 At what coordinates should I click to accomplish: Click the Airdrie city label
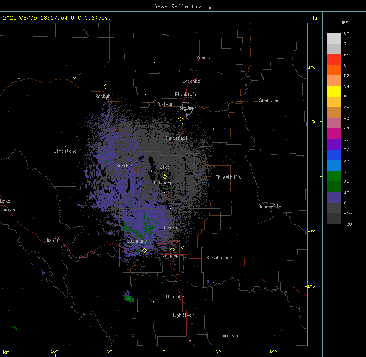pyautogui.click(x=171, y=228)
